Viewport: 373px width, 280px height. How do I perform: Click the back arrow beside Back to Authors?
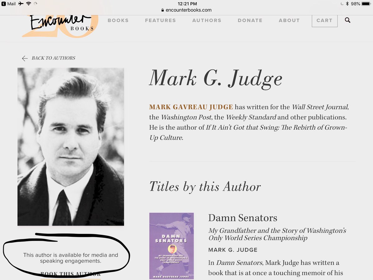point(25,58)
